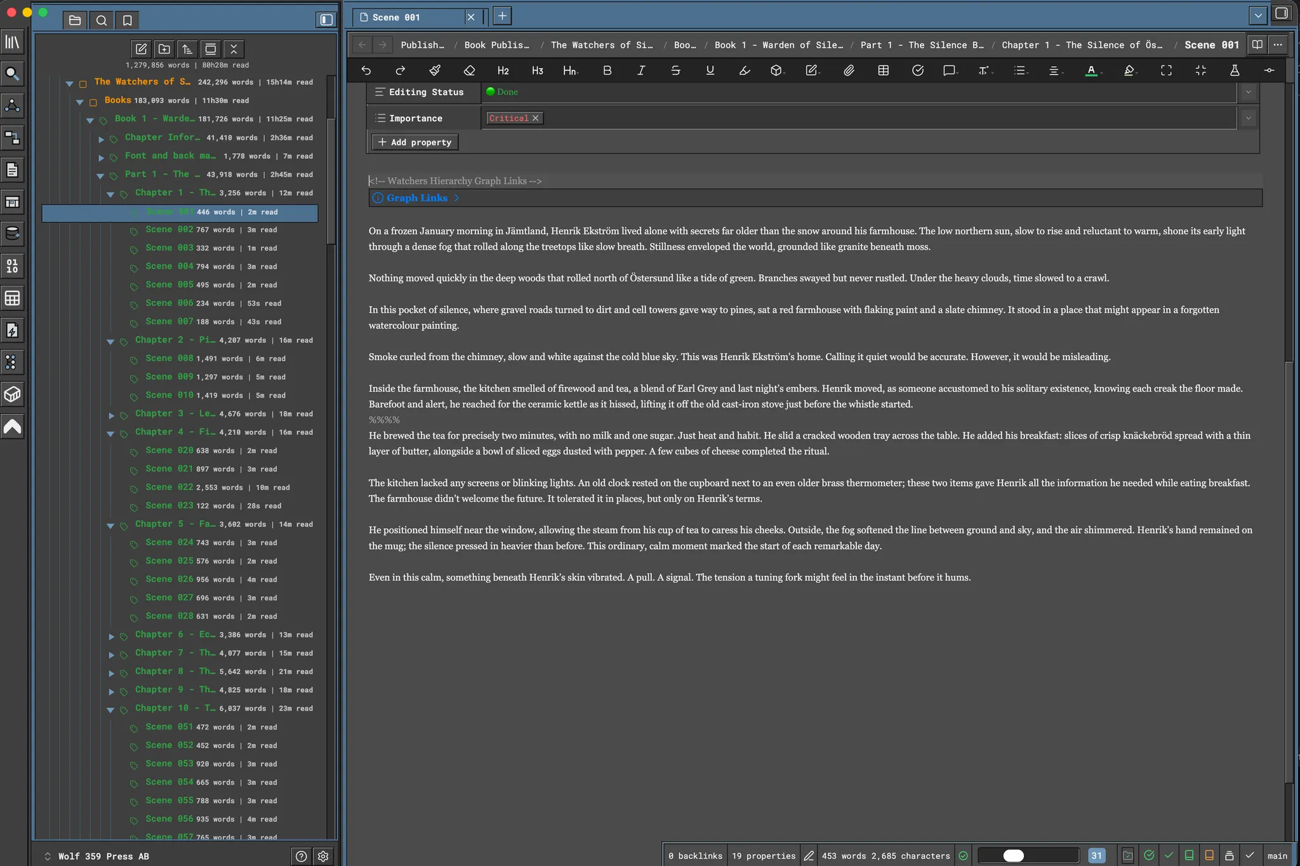Expand Chapter 6 folder in tree
Viewport: 1300px width, 866px height.
[x=111, y=636]
